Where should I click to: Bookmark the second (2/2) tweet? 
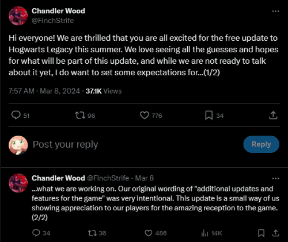tap(261, 233)
